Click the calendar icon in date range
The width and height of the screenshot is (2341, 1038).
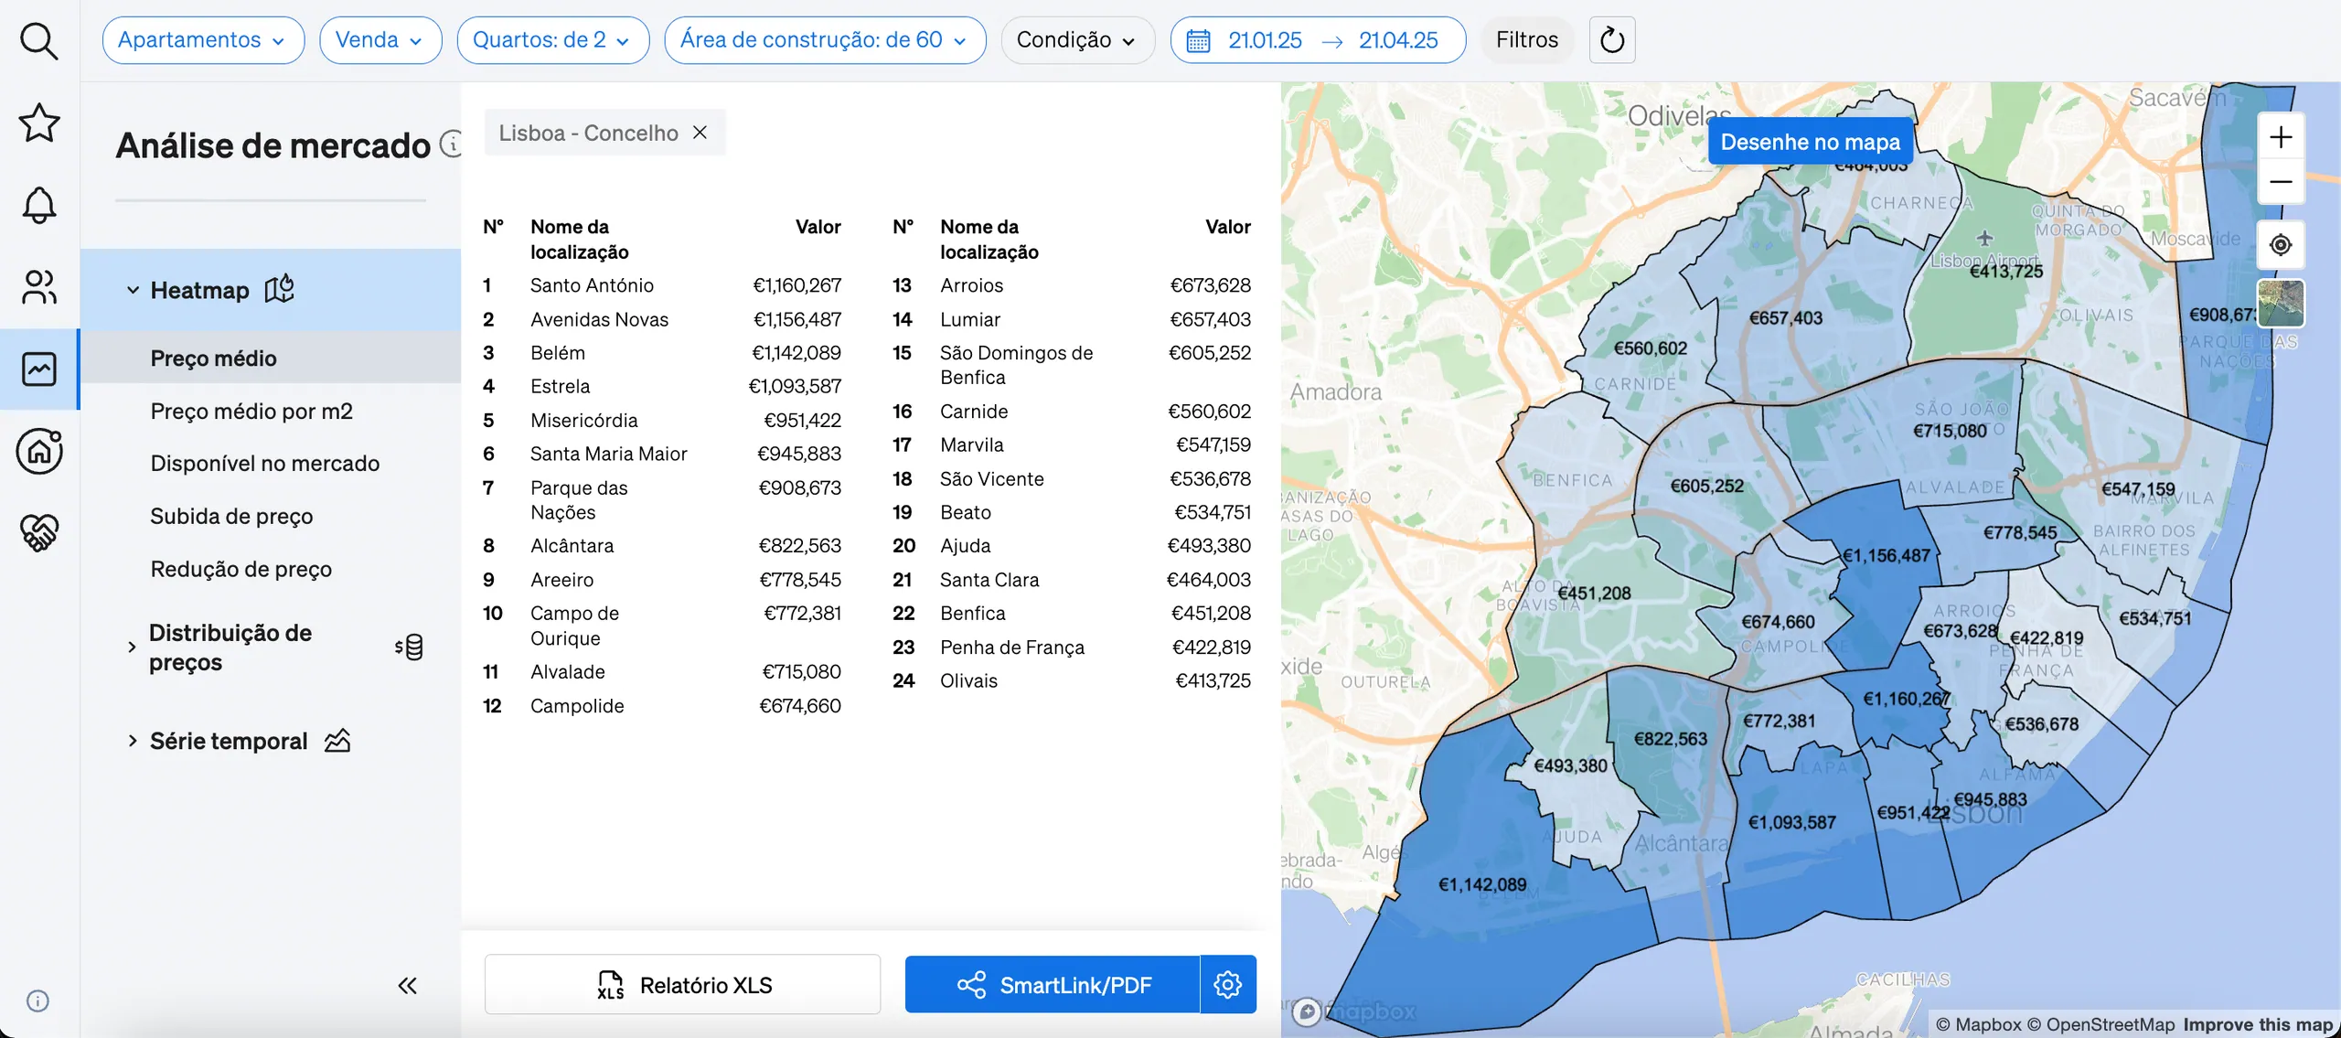[1198, 40]
